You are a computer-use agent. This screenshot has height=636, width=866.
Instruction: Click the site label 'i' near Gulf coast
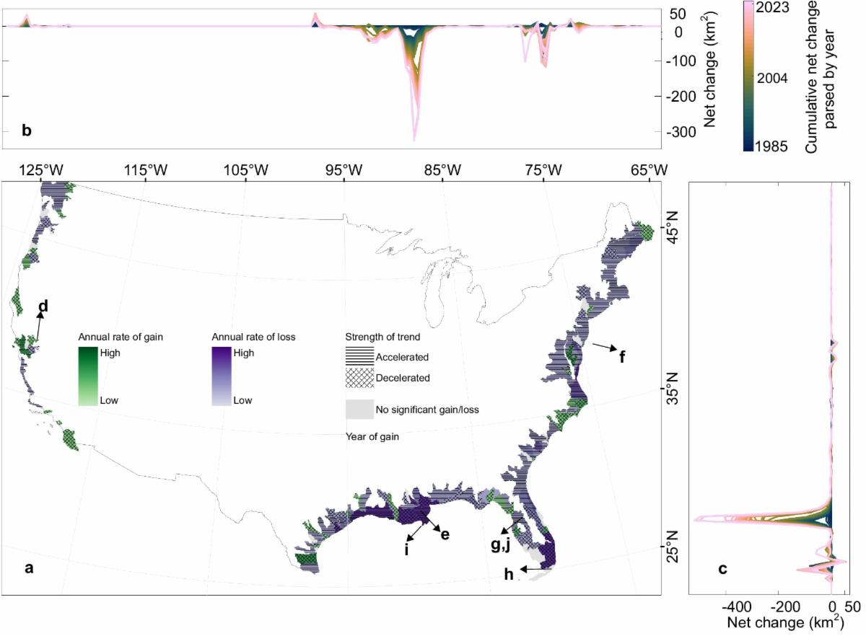click(x=406, y=549)
